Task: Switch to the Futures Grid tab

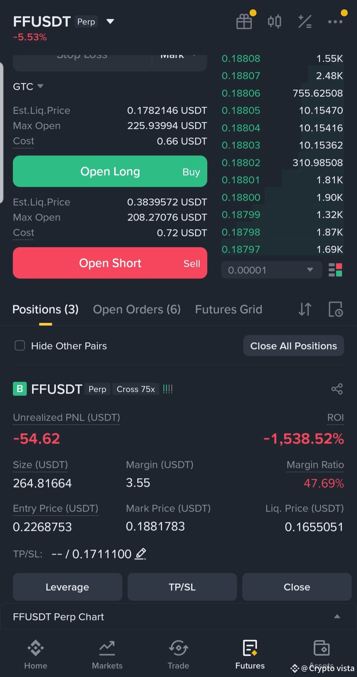Action: pos(228,309)
